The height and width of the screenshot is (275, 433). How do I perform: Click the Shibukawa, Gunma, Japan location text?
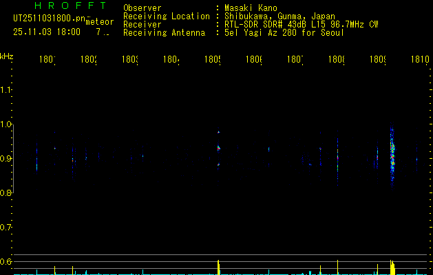279,16
